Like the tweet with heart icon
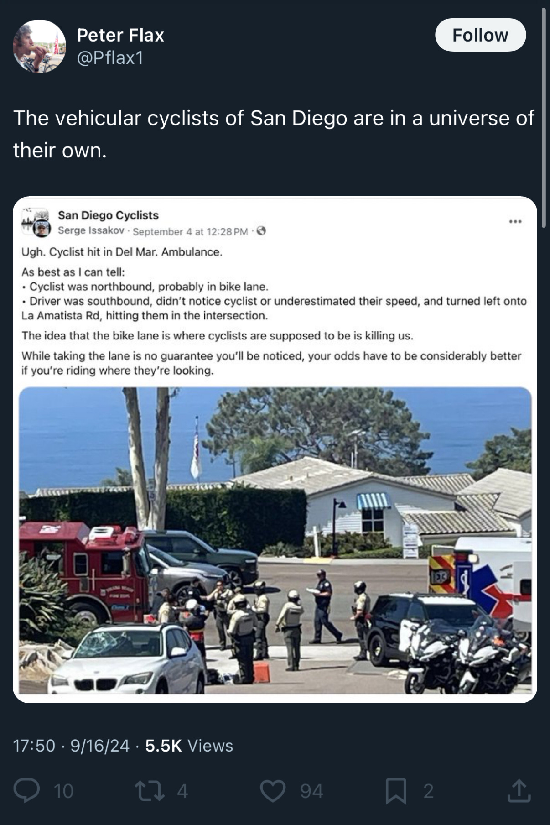This screenshot has width=550, height=825. [273, 791]
